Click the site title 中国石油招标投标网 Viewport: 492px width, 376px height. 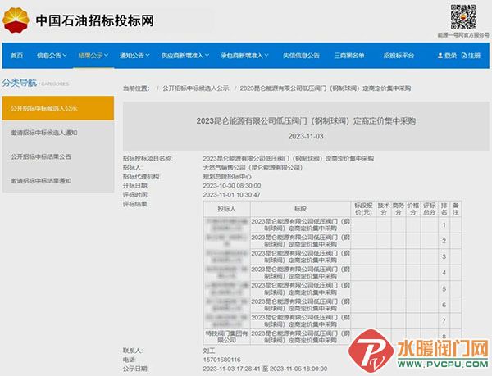click(95, 20)
